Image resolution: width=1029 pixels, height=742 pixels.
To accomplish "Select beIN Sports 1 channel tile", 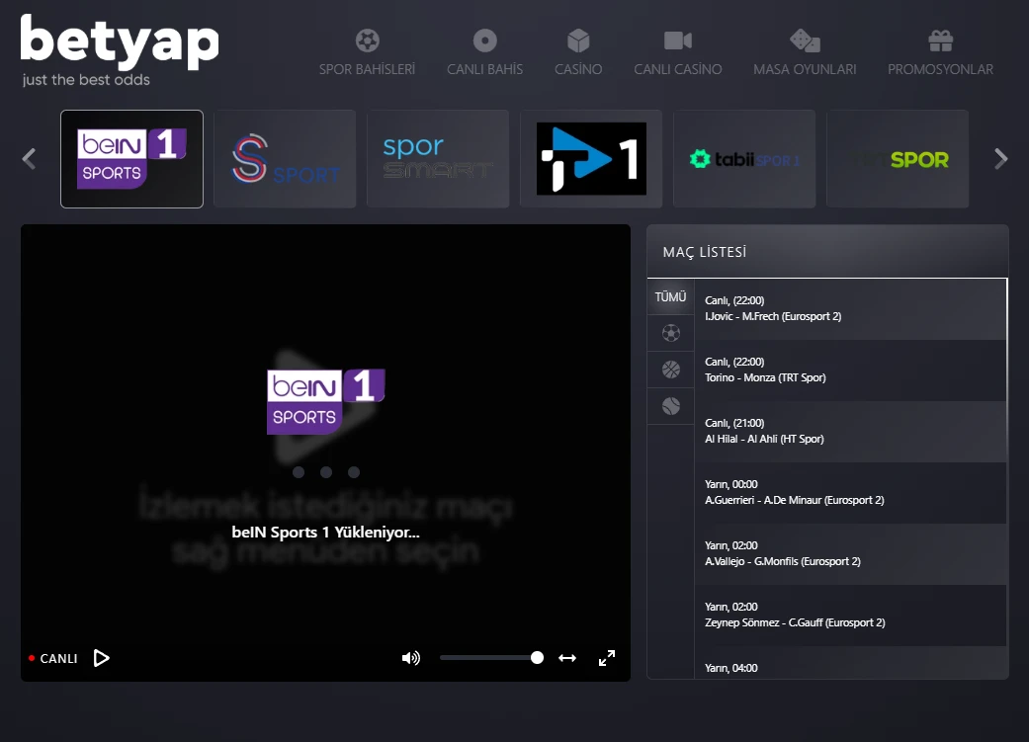I will point(131,159).
